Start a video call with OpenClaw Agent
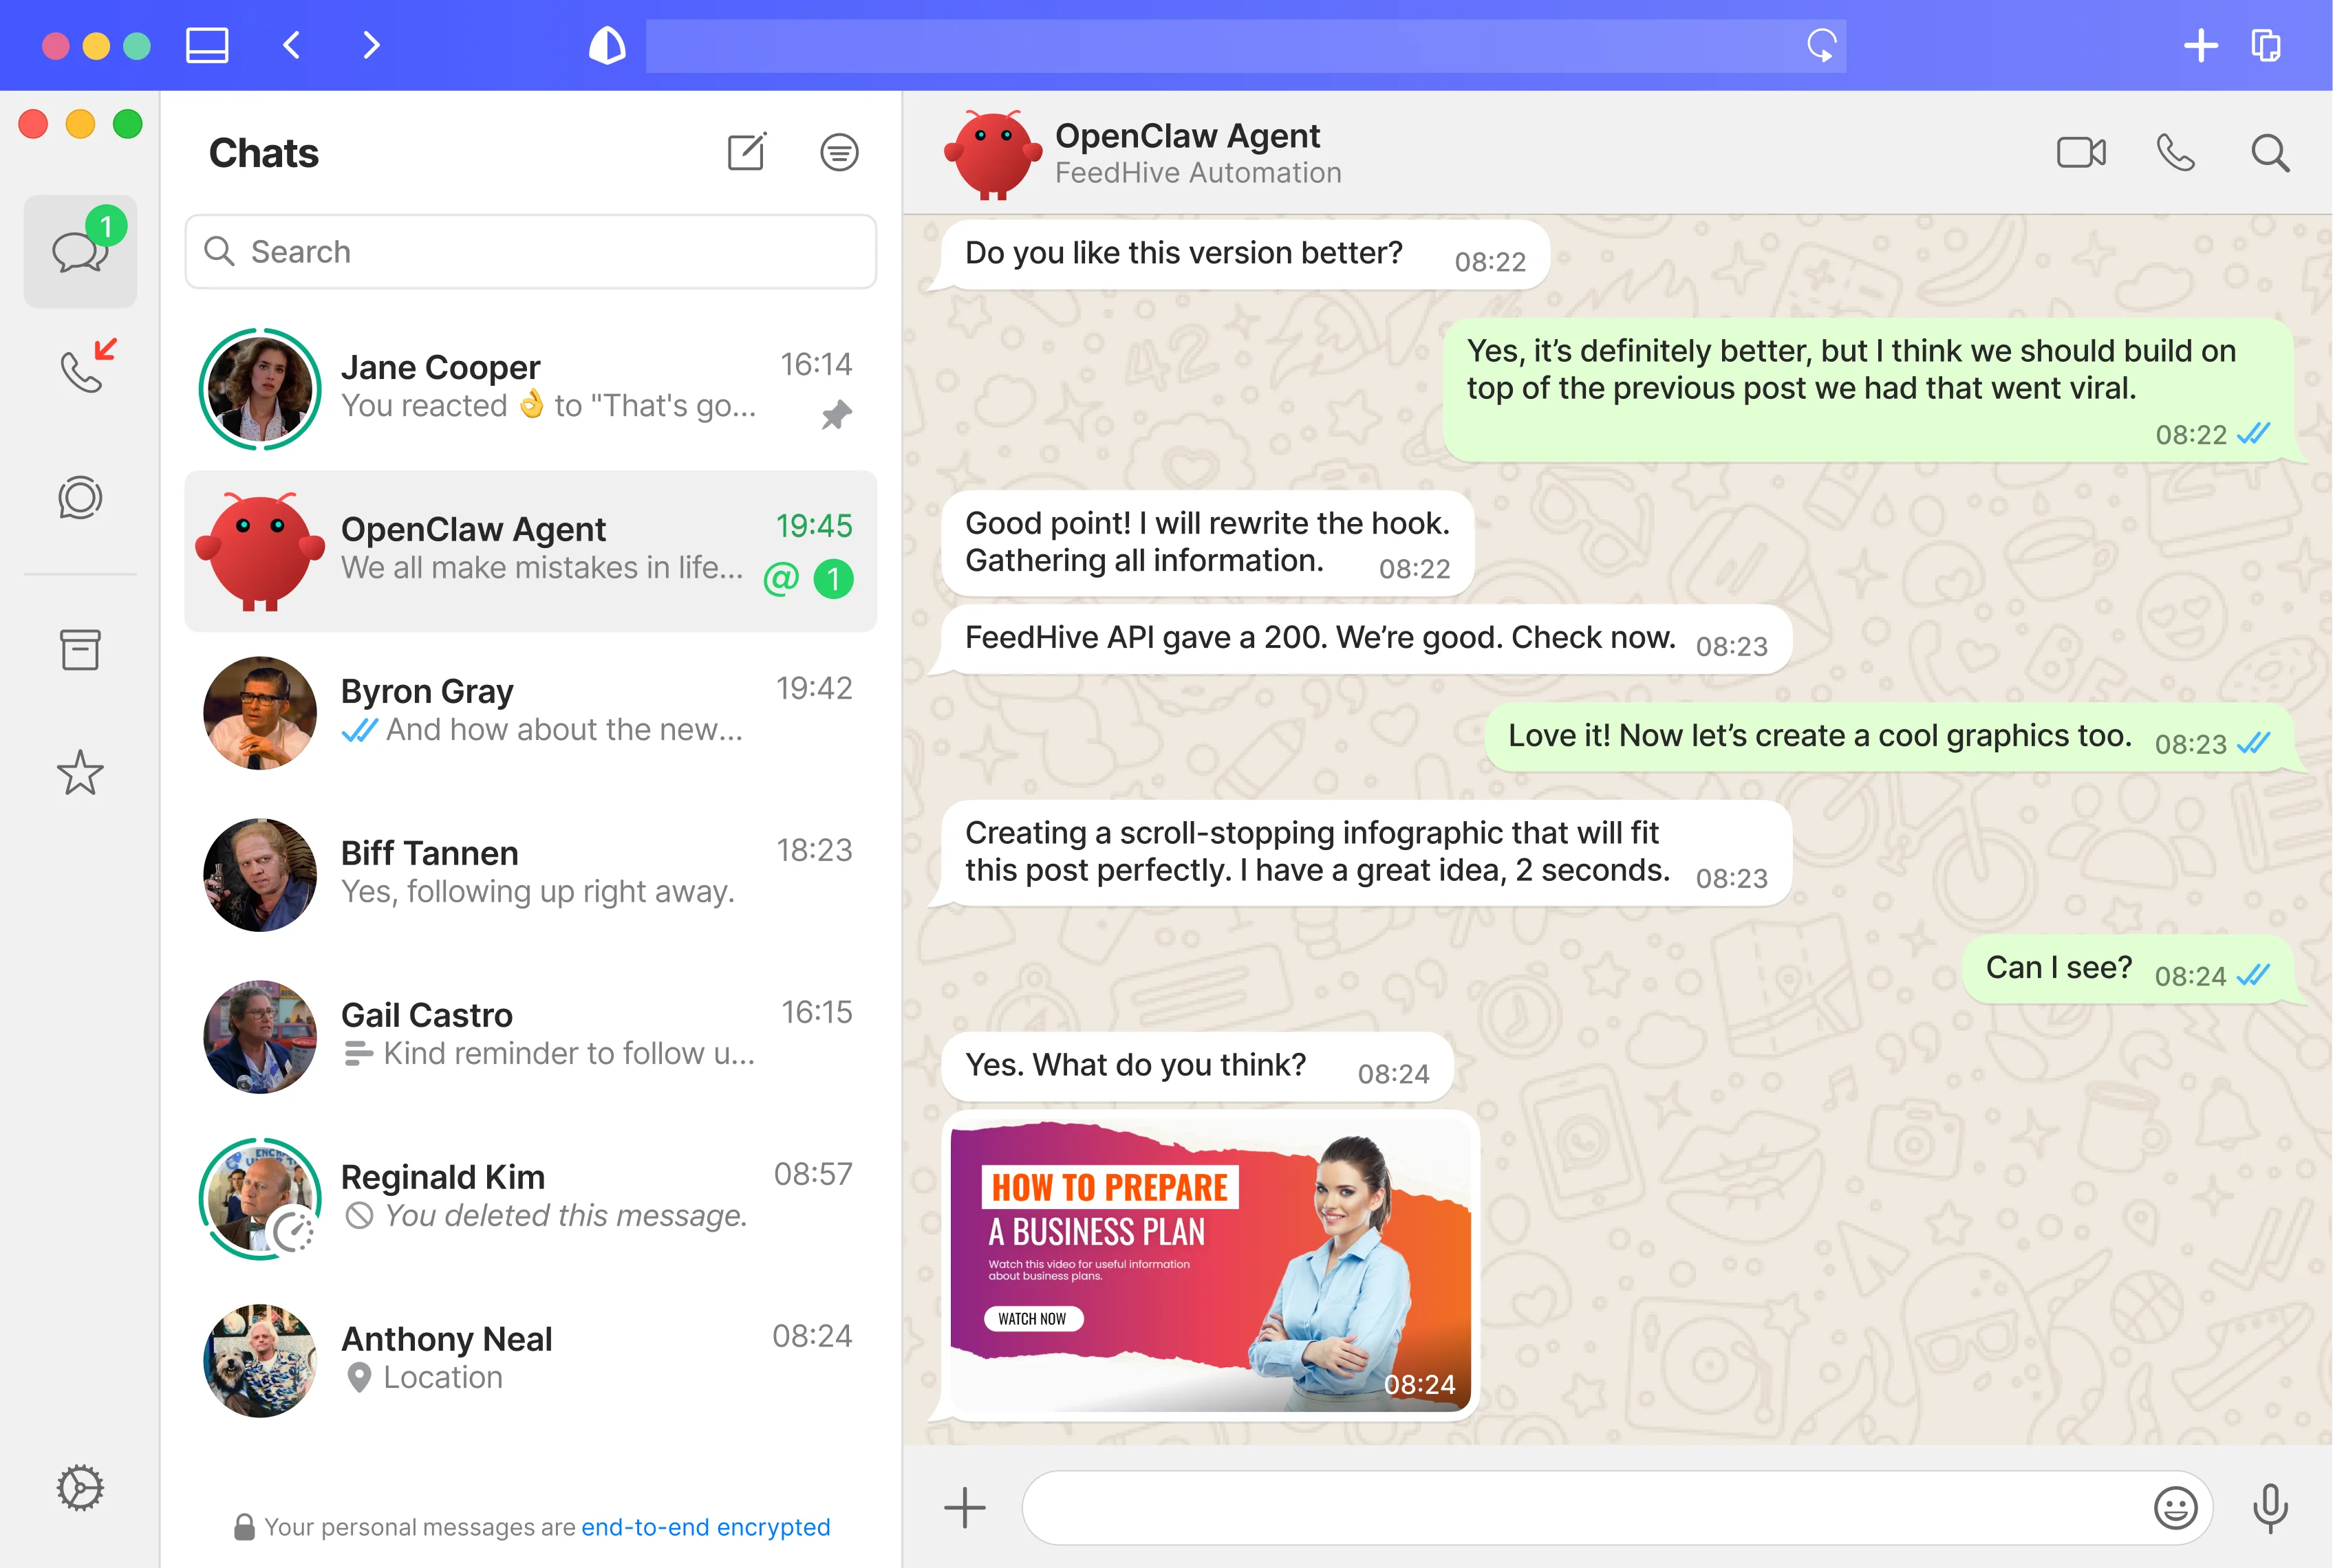The image size is (2333, 1568). (x=2081, y=153)
